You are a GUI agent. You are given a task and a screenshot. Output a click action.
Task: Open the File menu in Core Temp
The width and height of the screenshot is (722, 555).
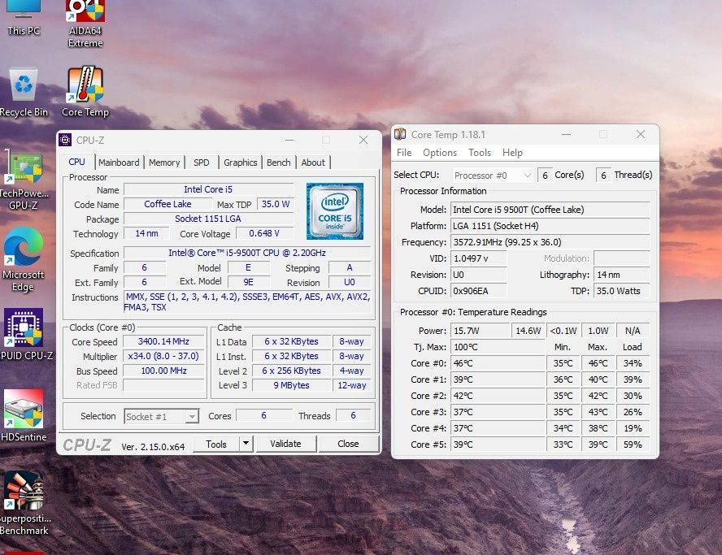pos(404,153)
